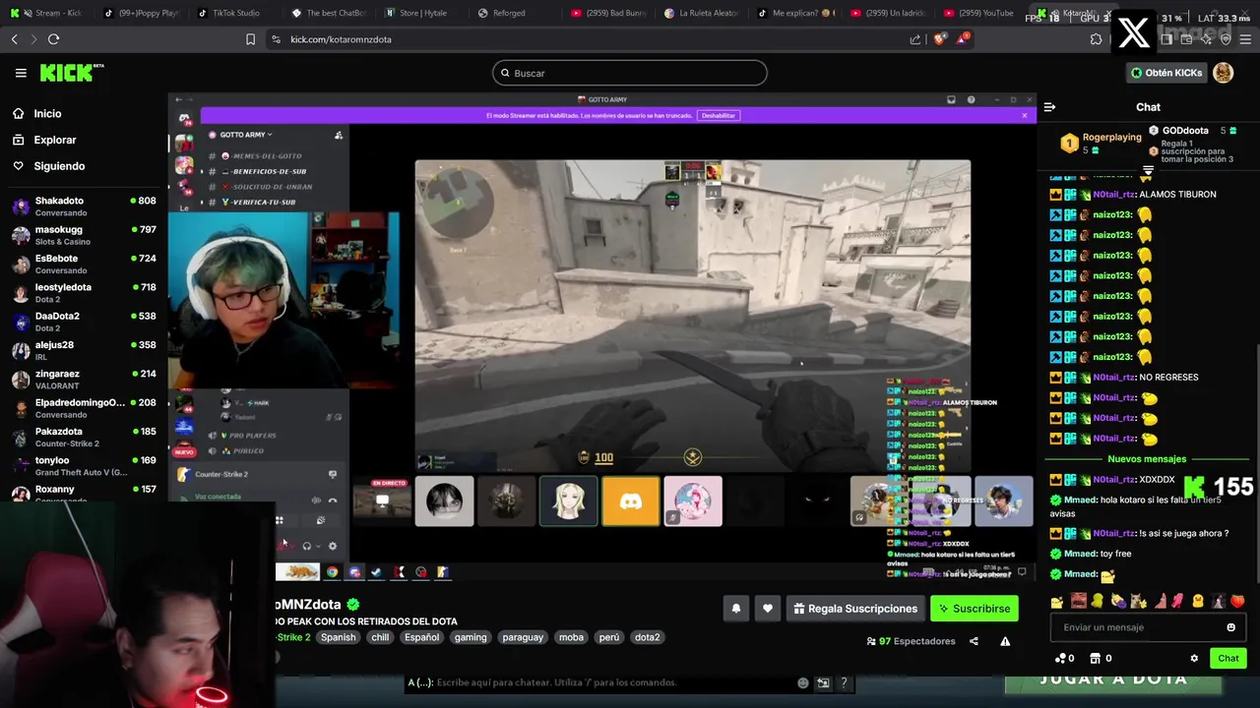This screenshot has width=1260, height=708.
Task: Open the chat emoji picker
Action: 1230,627
